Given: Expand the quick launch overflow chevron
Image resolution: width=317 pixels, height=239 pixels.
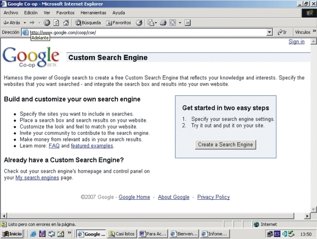Looking at the screenshot, I should (x=70, y=233).
